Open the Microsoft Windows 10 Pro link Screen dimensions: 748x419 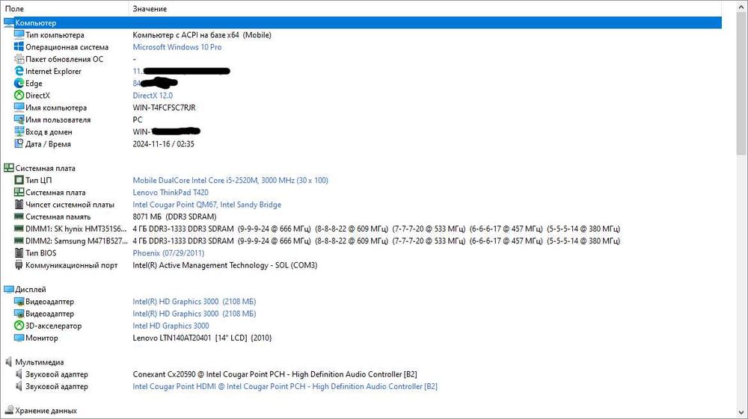tap(177, 47)
